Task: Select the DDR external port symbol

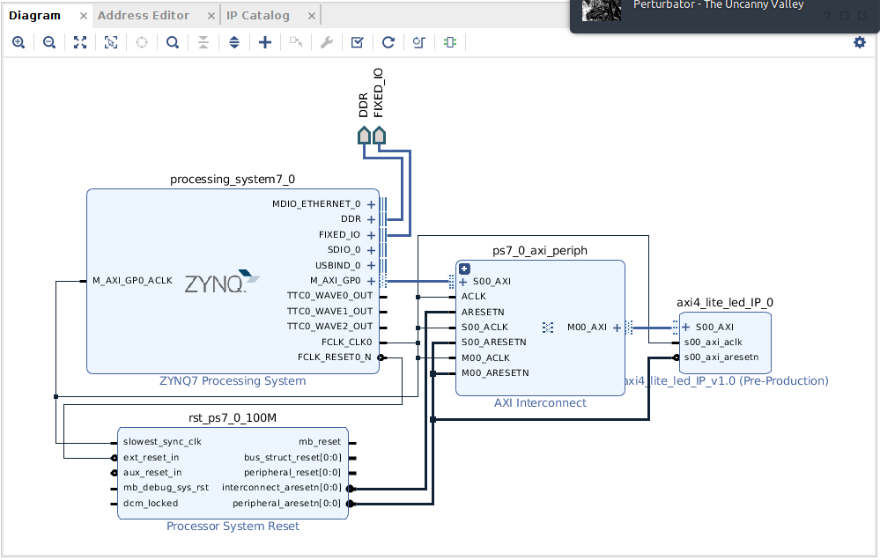Action: 364,136
